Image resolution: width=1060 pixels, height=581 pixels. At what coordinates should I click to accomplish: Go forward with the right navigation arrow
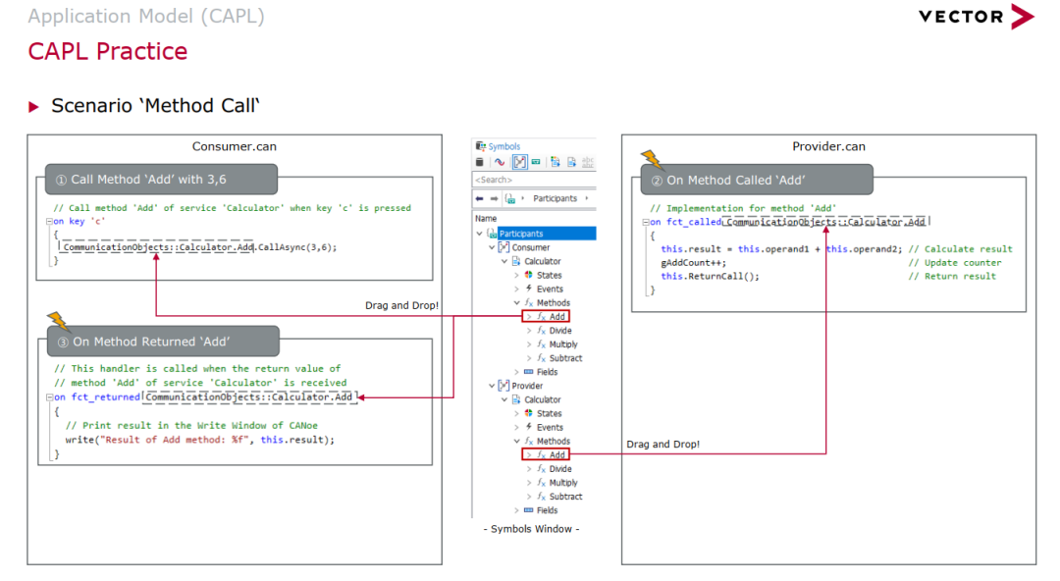[494, 199]
